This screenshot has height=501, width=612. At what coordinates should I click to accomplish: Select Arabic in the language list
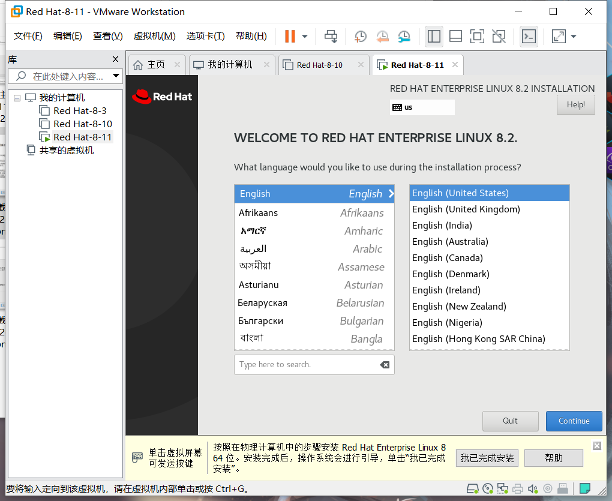tap(314, 248)
